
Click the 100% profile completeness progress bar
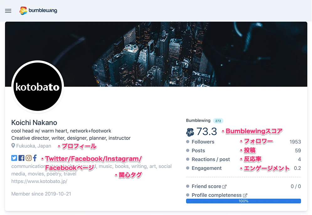click(243, 201)
